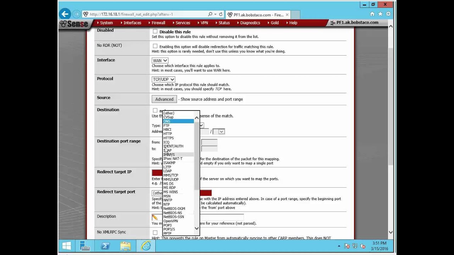Image resolution: width=454 pixels, height=255 pixels.
Task: Select (other) in the port list
Action: coord(178,113)
